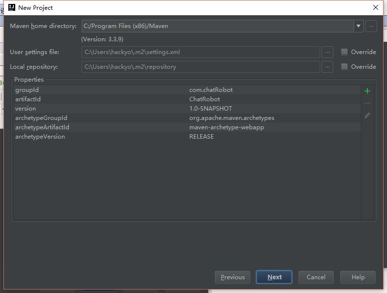This screenshot has height=293, width=387.
Task: Browse for user settings file
Action: pos(327,52)
